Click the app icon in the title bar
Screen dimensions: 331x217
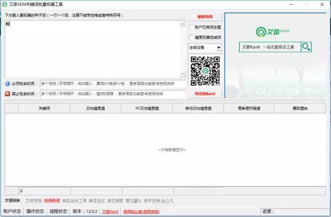click(5, 4)
